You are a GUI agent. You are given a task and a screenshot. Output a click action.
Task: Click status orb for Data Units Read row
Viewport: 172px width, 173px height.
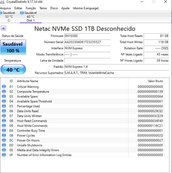[4, 111]
